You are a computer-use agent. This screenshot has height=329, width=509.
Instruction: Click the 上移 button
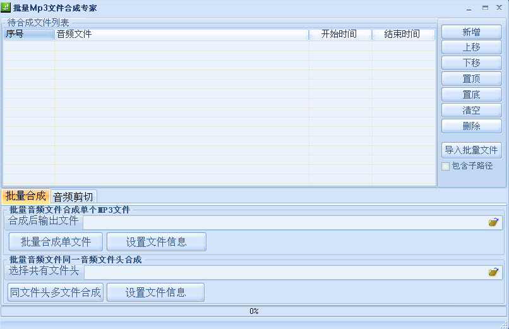click(x=471, y=47)
